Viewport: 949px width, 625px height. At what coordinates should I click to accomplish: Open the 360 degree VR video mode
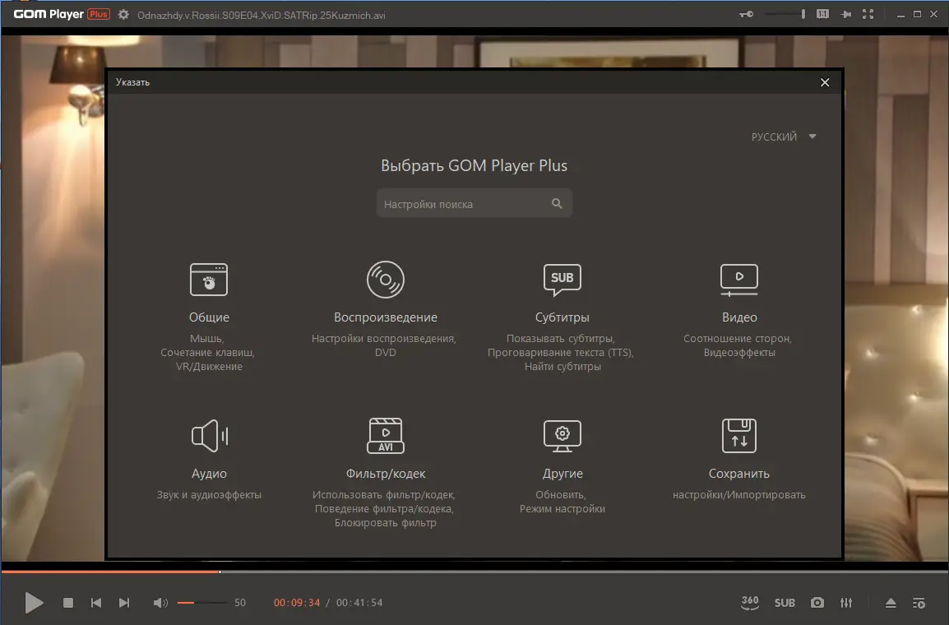[x=750, y=603]
